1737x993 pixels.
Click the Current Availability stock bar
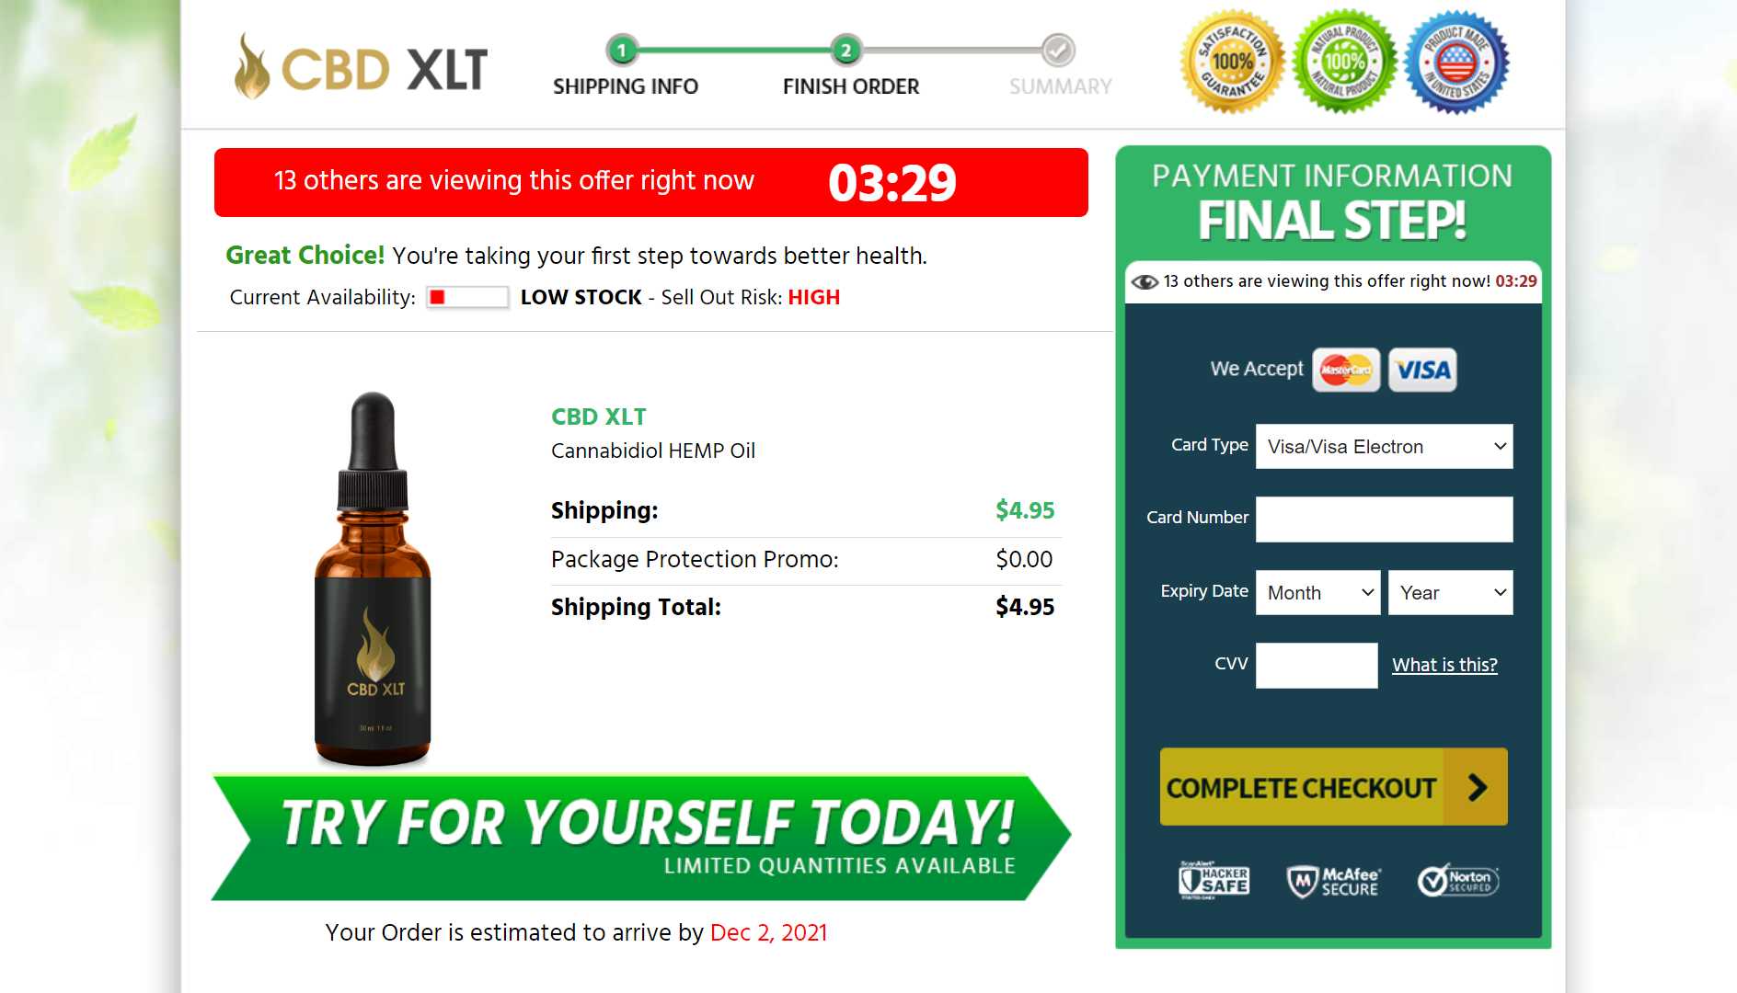coord(467,297)
